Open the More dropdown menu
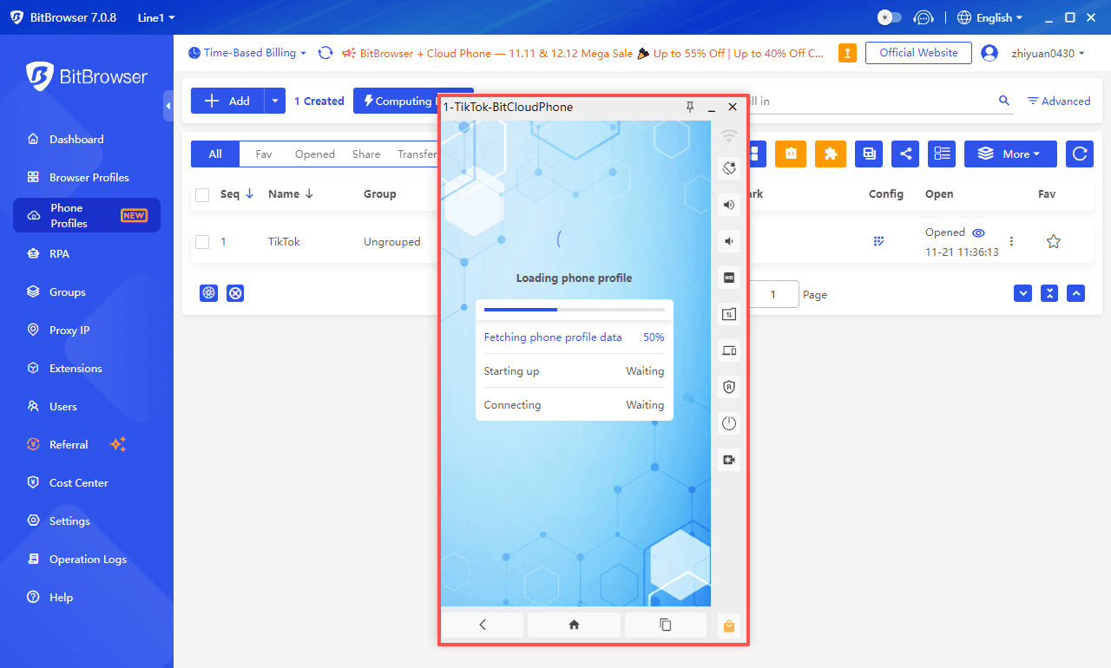The image size is (1111, 668). coord(1009,154)
